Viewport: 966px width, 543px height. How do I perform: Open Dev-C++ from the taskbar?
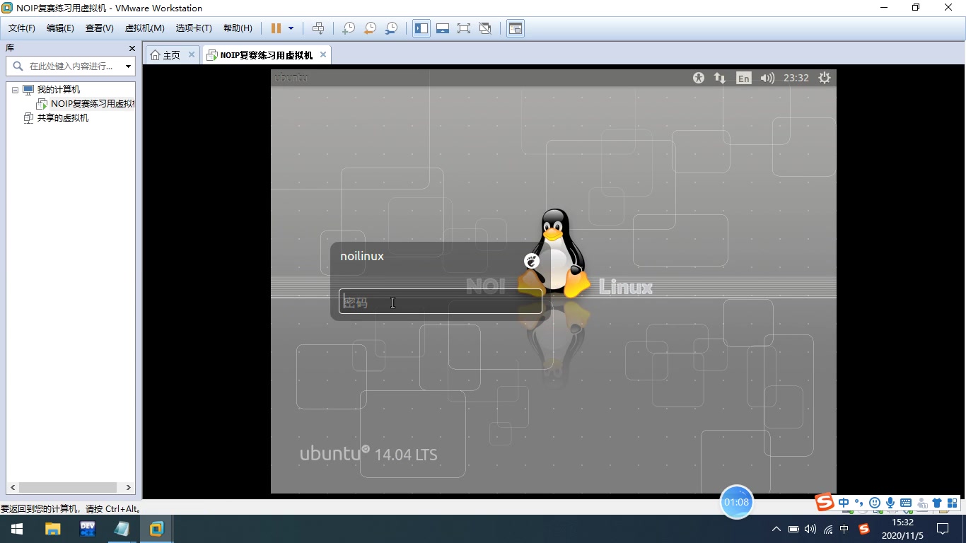coord(87,529)
